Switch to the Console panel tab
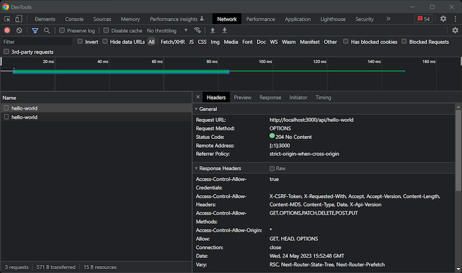The height and width of the screenshot is (273, 462). 74,19
